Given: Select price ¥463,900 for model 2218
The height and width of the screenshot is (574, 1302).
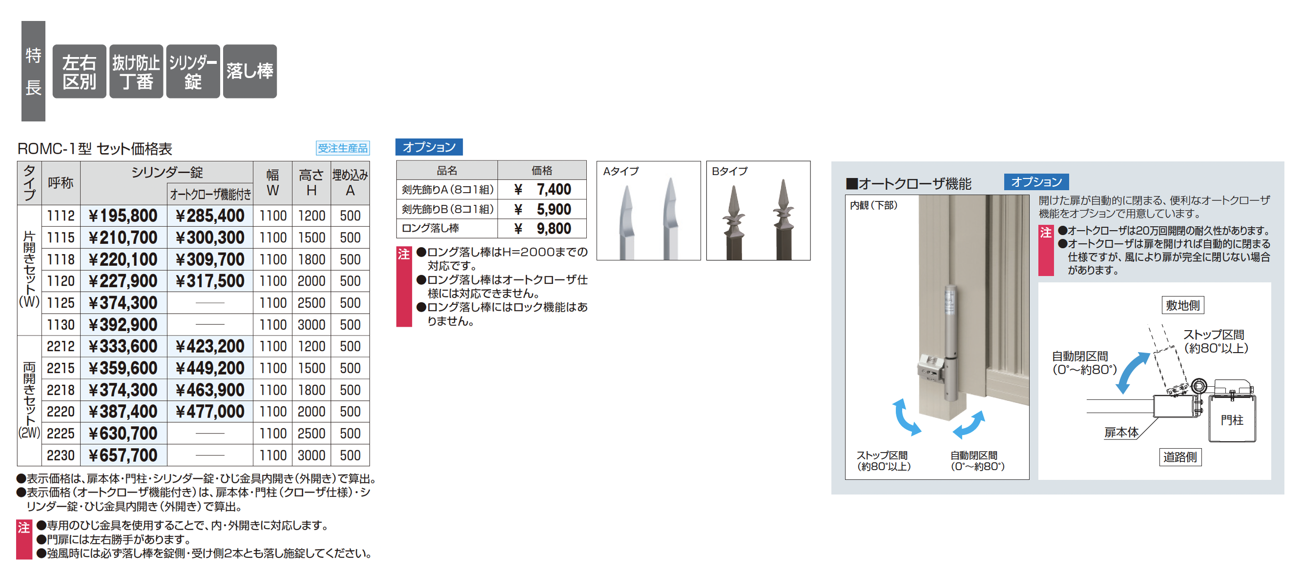Looking at the screenshot, I should (x=210, y=390).
